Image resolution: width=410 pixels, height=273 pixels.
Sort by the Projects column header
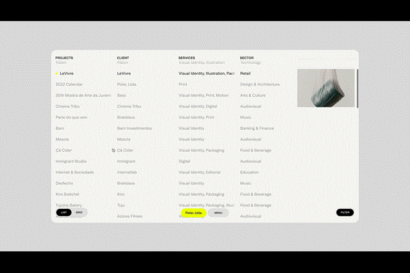tap(64, 57)
